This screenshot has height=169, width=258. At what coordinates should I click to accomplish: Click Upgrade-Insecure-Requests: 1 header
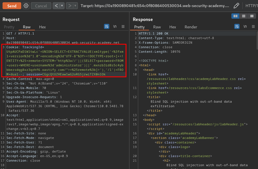[34, 97]
